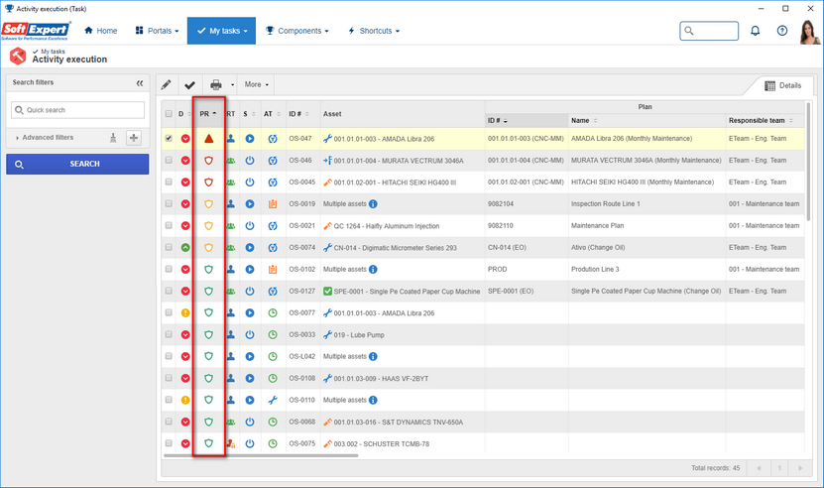Check the OS-0075 row checkbox

pyautogui.click(x=169, y=443)
